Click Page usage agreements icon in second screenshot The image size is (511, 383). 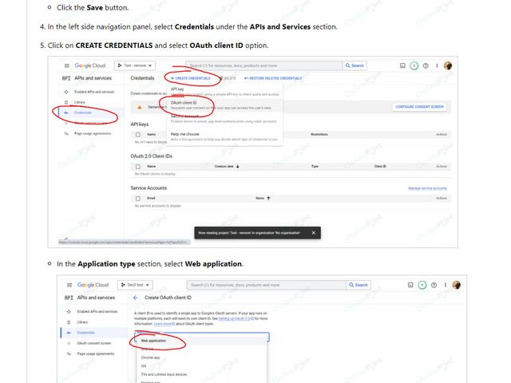point(69,353)
